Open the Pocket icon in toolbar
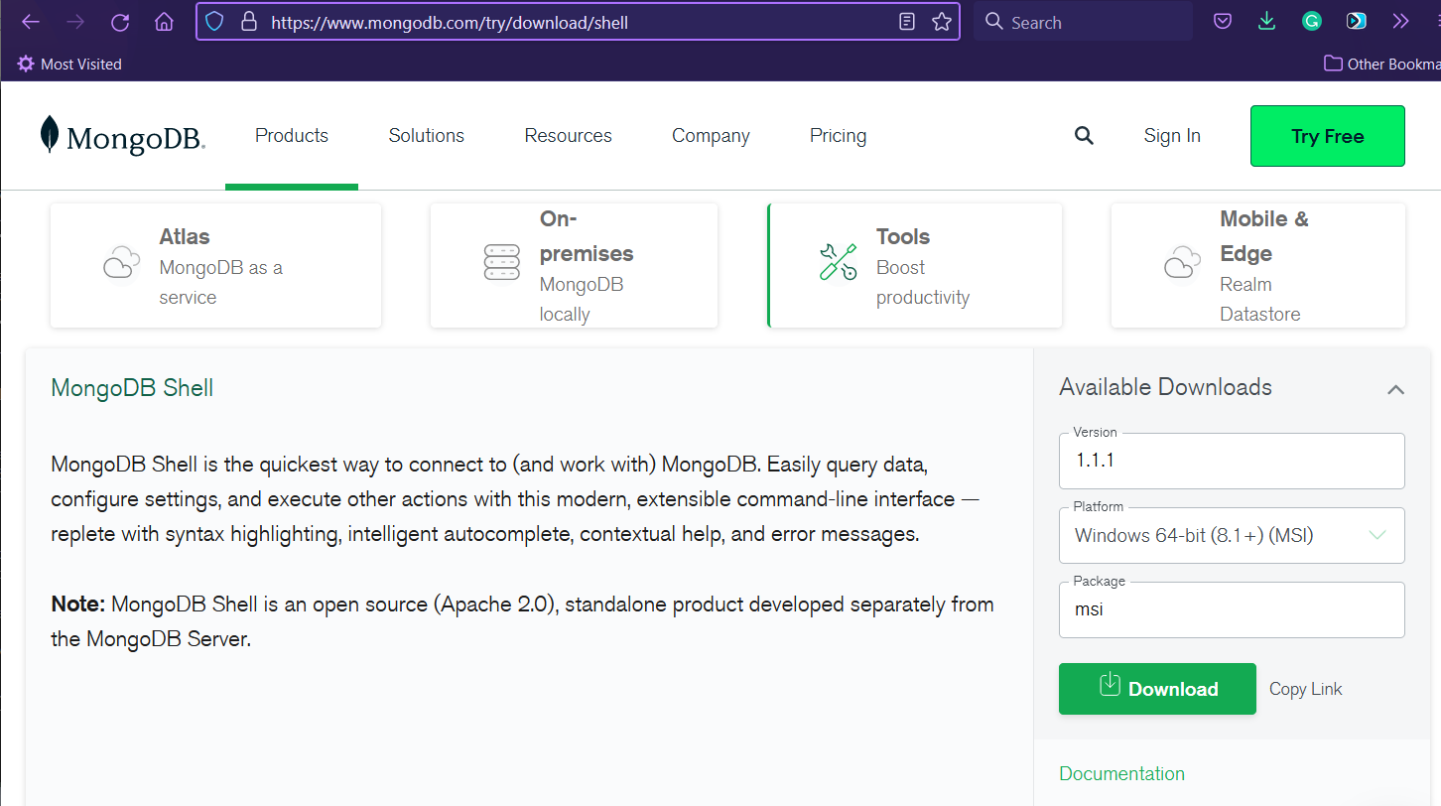The width and height of the screenshot is (1441, 806). 1224,22
